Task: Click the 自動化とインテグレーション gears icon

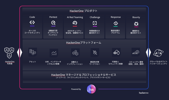Action: (75, 53)
